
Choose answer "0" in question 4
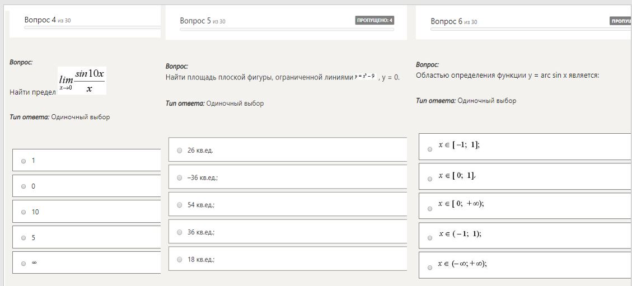pos(24,186)
